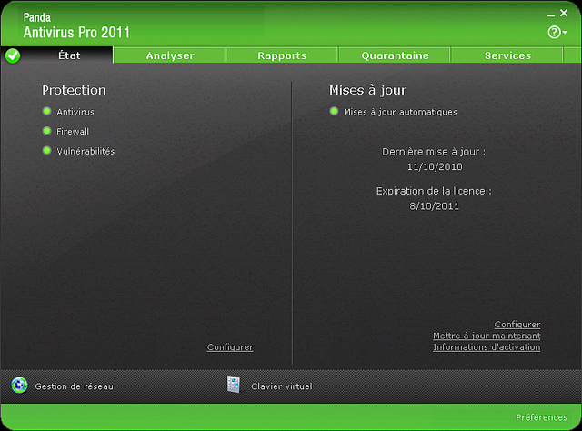Click the Firewall protection text
The width and height of the screenshot is (582, 431).
point(73,132)
